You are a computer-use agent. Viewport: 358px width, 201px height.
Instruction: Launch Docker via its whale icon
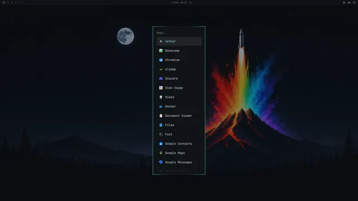point(161,107)
